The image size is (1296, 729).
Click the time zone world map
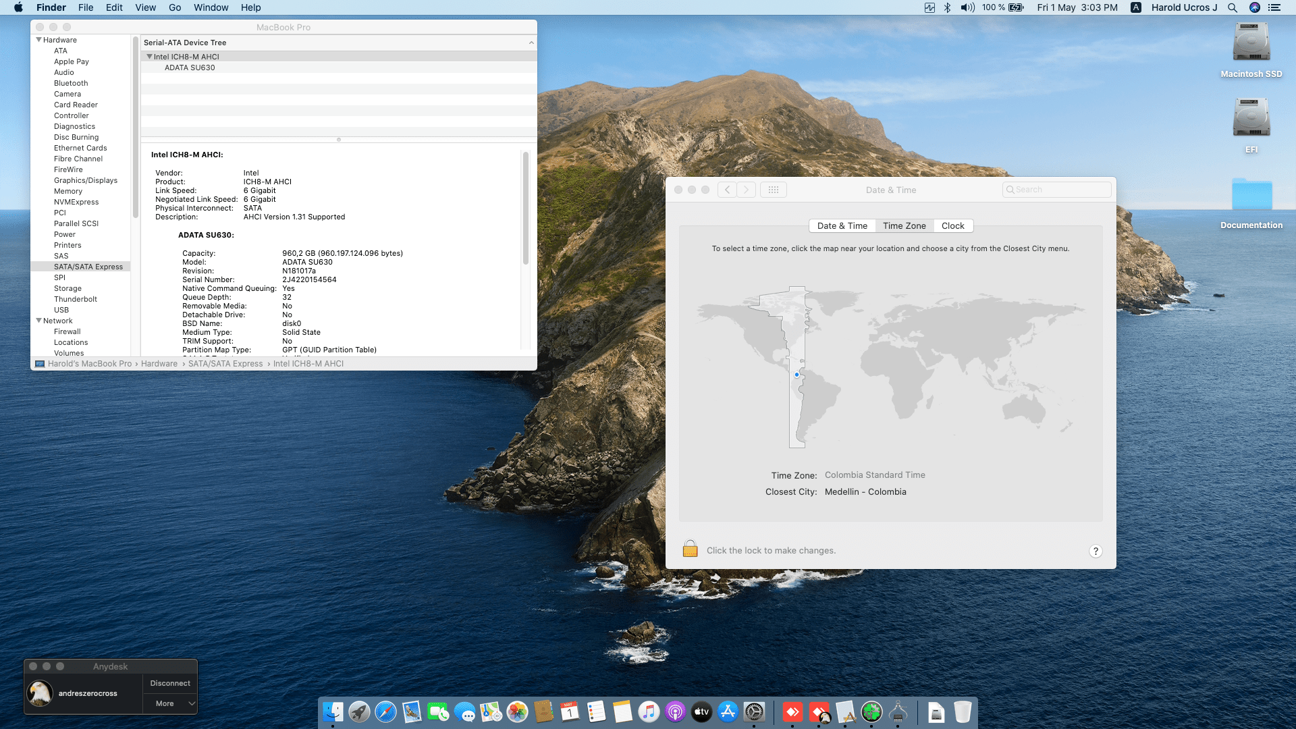click(890, 367)
